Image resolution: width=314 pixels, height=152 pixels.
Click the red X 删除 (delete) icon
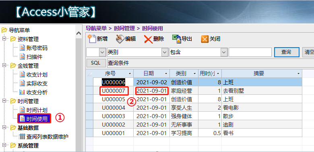pos(149,39)
